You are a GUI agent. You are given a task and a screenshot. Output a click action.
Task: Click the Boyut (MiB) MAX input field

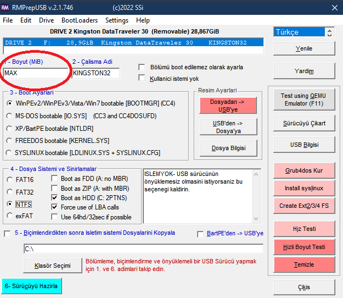pos(36,73)
